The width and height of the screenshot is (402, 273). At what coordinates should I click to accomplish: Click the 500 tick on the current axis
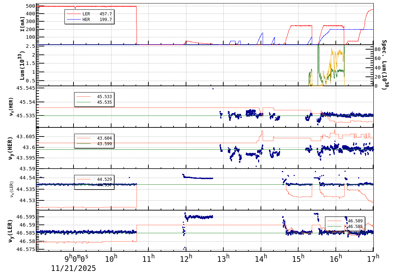(x=31, y=6)
